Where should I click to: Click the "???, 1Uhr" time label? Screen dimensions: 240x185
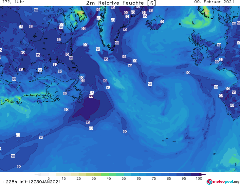pos(13,2)
